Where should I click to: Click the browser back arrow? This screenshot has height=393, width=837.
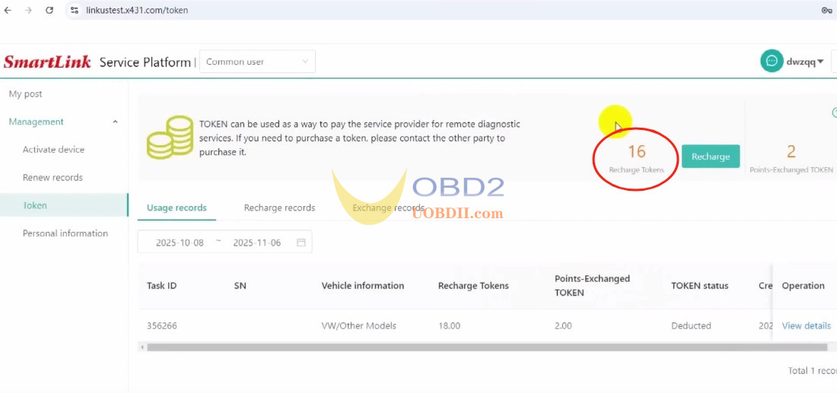coord(8,10)
